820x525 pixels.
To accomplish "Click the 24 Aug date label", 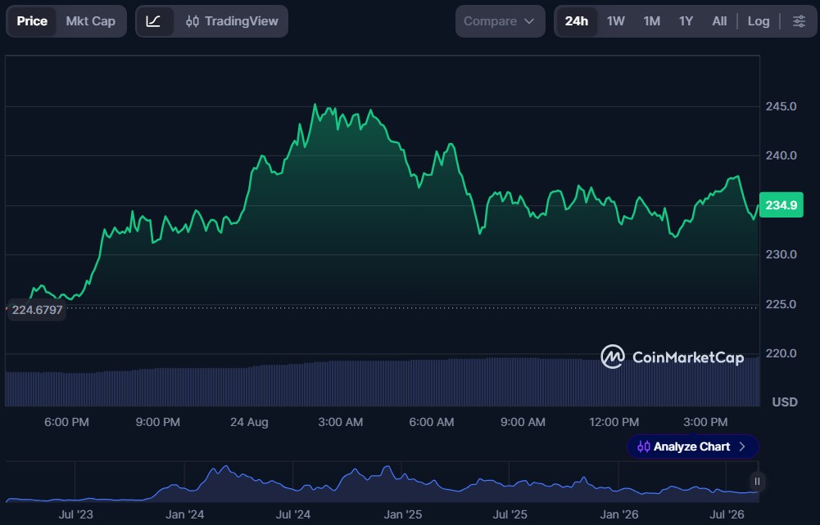I will 249,422.
